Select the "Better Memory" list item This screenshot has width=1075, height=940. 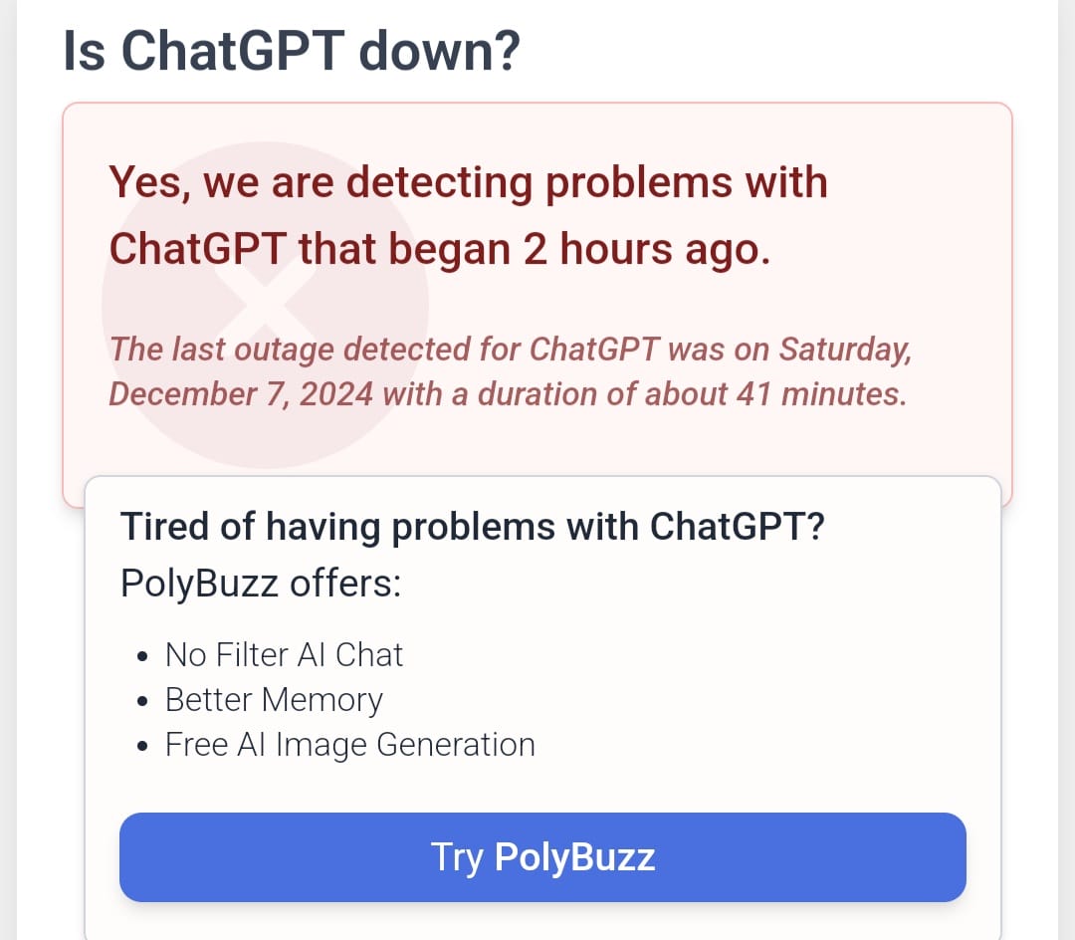pyautogui.click(x=274, y=700)
